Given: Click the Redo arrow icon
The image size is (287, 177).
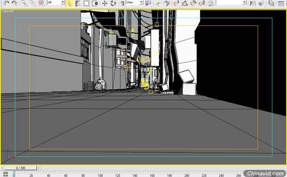Looking at the screenshot, I should pyautogui.click(x=15, y=3).
